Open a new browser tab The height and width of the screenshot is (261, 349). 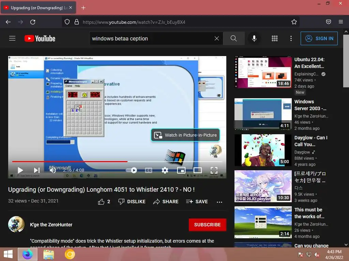click(83, 8)
